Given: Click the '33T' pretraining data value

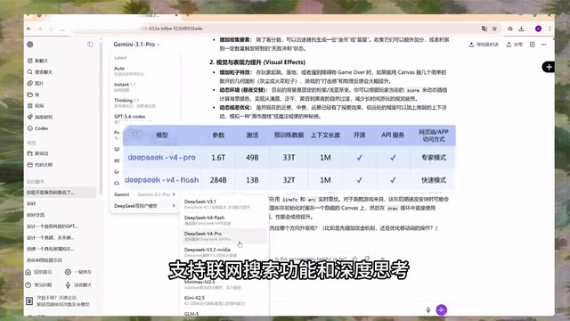Looking at the screenshot, I should point(289,158).
